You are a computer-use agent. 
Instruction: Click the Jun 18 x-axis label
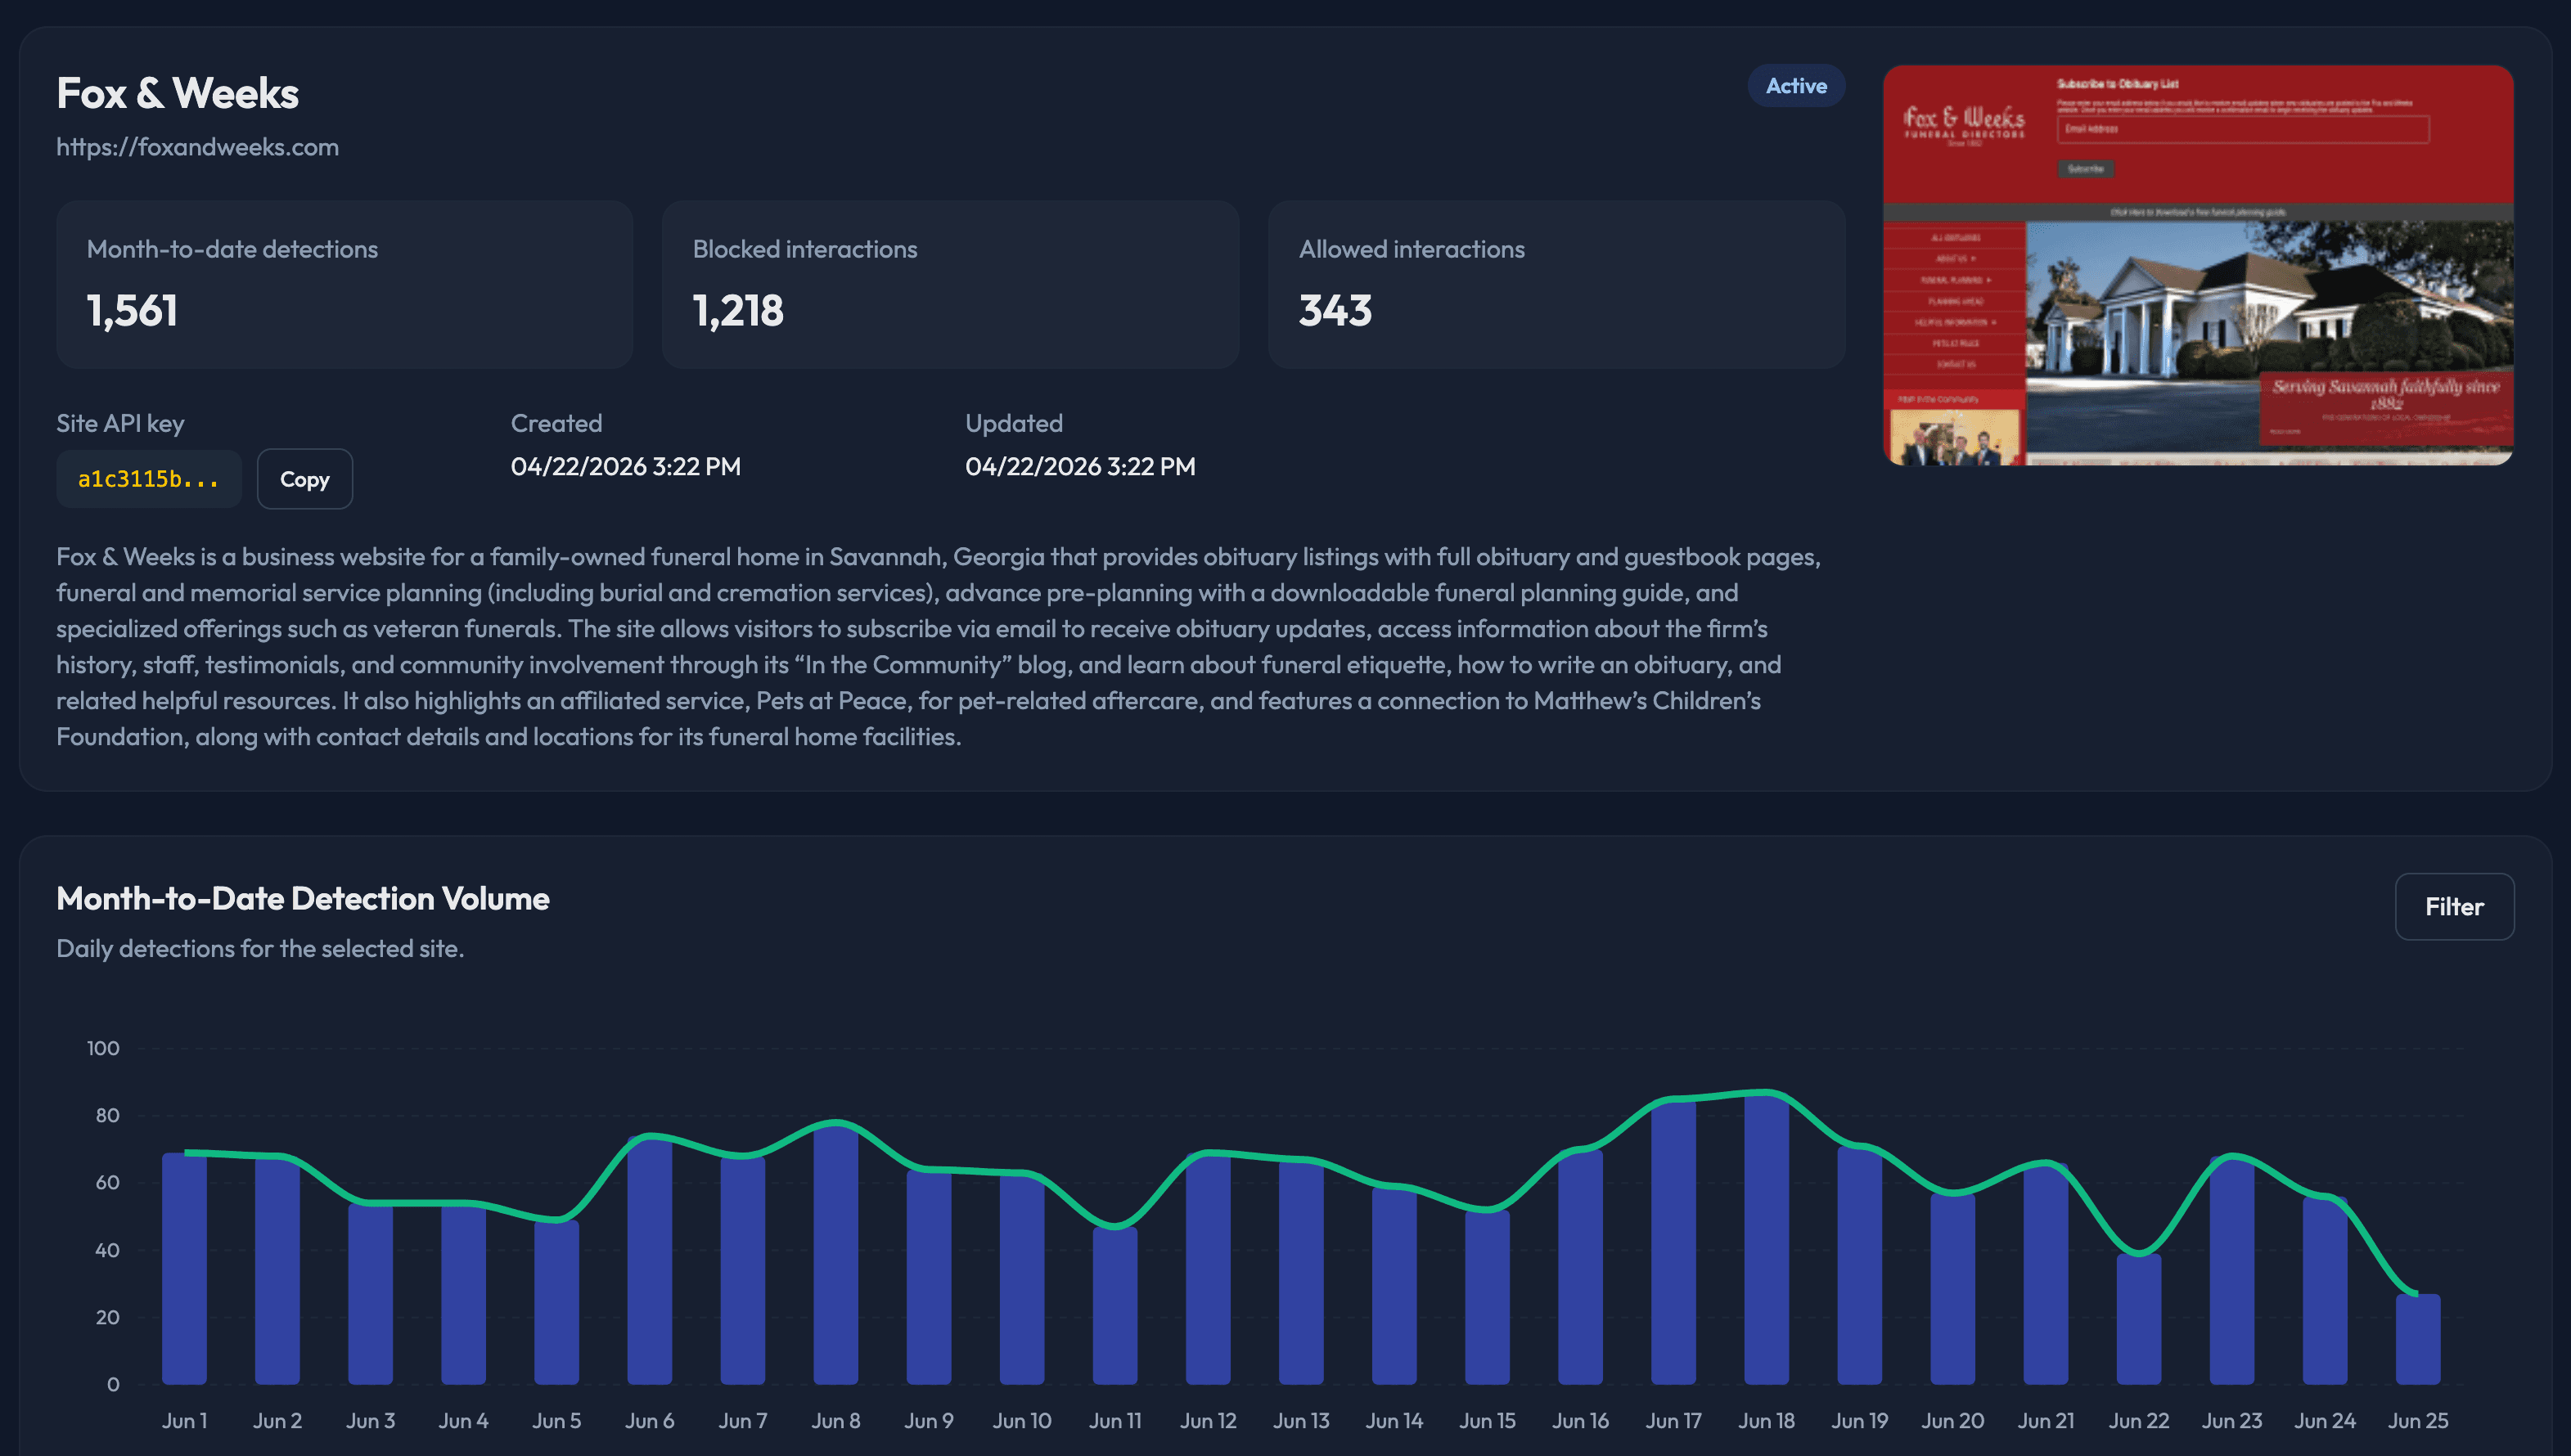[1766, 1420]
